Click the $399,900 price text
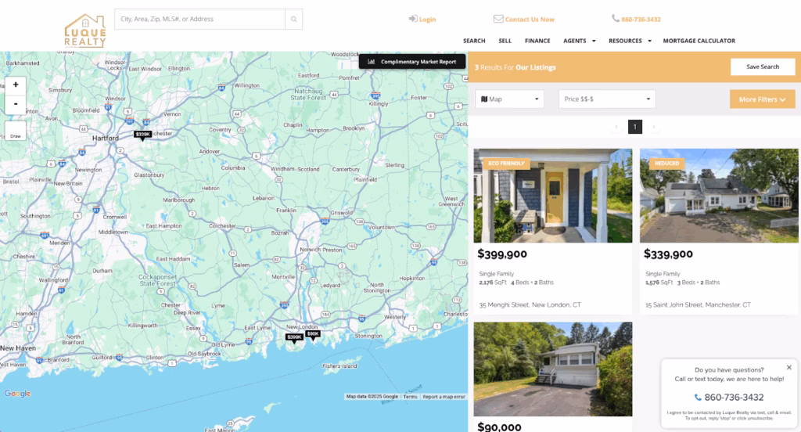 pos(502,254)
